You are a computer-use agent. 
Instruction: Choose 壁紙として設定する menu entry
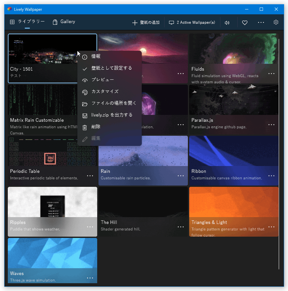110,68
